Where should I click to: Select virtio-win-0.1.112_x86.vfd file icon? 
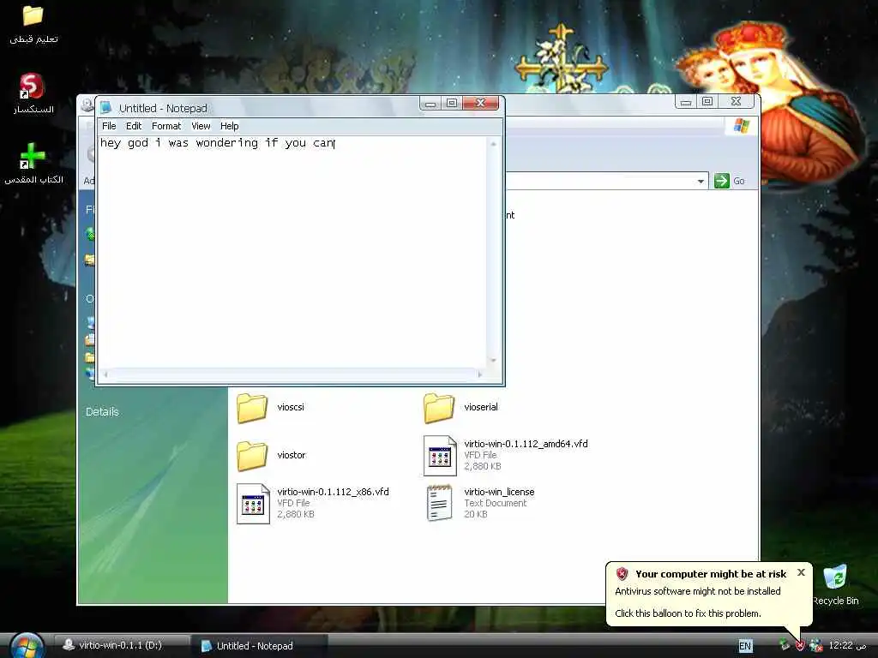click(253, 504)
